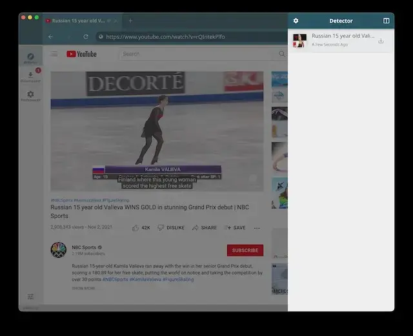Image resolution: width=413 pixels, height=336 pixels.
Task: Play the Kamila Valieva video player
Action: 157,131
